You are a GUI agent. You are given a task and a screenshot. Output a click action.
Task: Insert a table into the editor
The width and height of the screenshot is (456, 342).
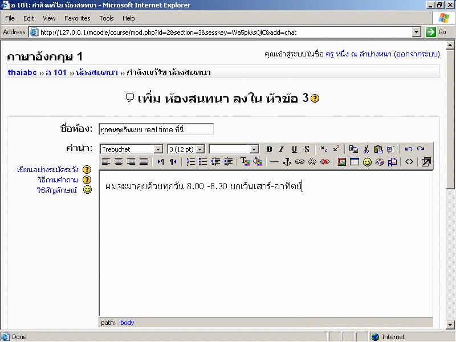(x=355, y=162)
